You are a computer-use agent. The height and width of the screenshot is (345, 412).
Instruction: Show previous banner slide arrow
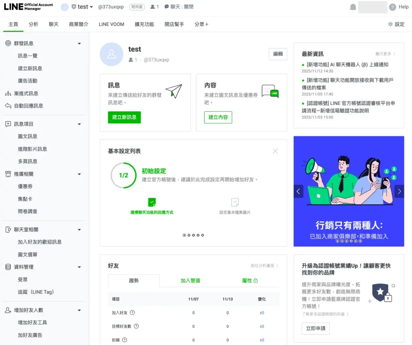pos(298,191)
